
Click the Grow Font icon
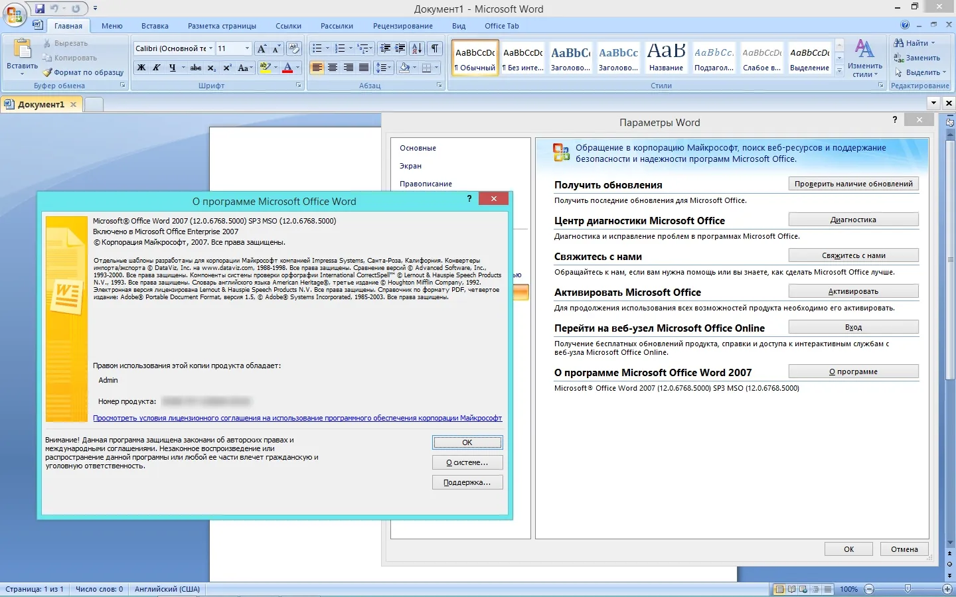click(262, 48)
